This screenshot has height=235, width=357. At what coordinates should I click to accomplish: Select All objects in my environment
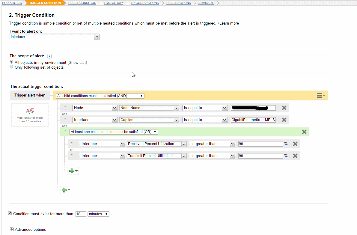(x=11, y=62)
